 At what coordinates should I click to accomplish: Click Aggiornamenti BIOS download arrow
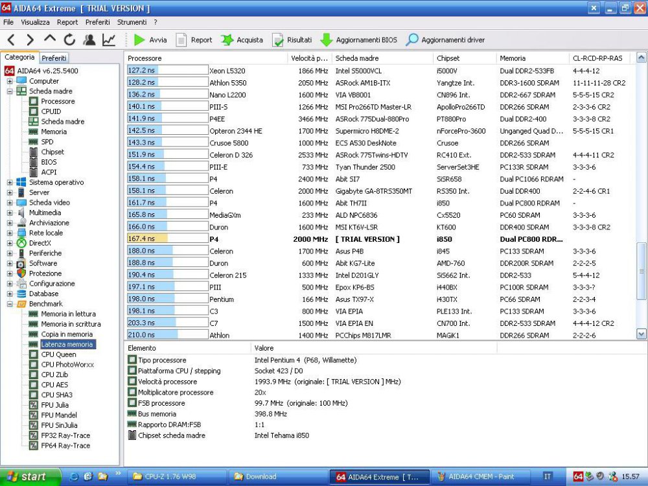click(326, 40)
